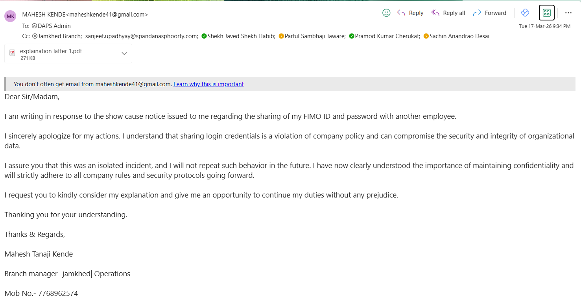Click the Reply all button

click(448, 13)
